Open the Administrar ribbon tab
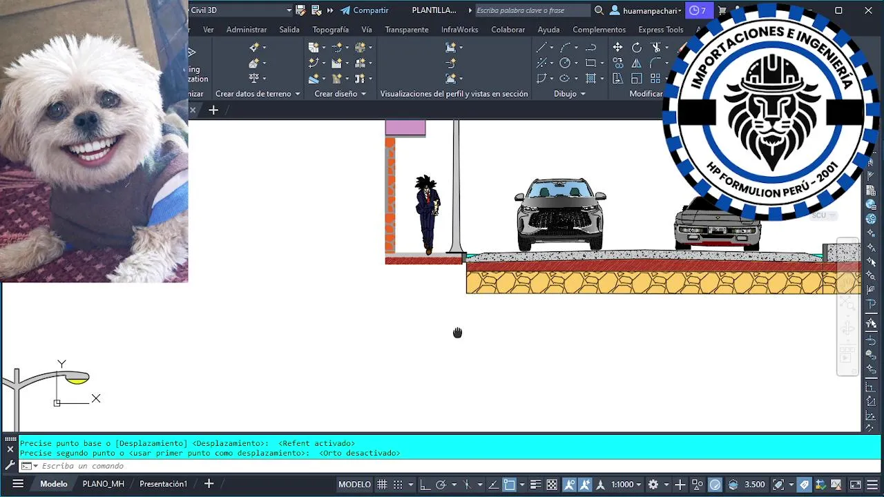 point(247,30)
